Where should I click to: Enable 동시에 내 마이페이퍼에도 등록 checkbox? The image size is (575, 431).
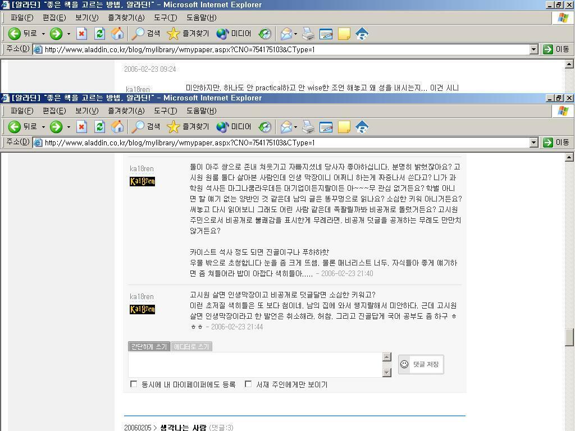[134, 384]
